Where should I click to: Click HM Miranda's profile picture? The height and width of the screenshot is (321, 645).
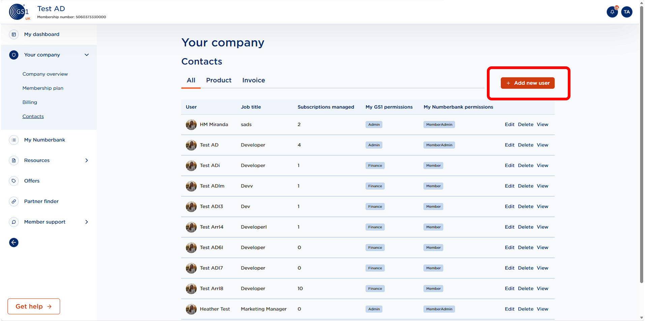point(191,125)
